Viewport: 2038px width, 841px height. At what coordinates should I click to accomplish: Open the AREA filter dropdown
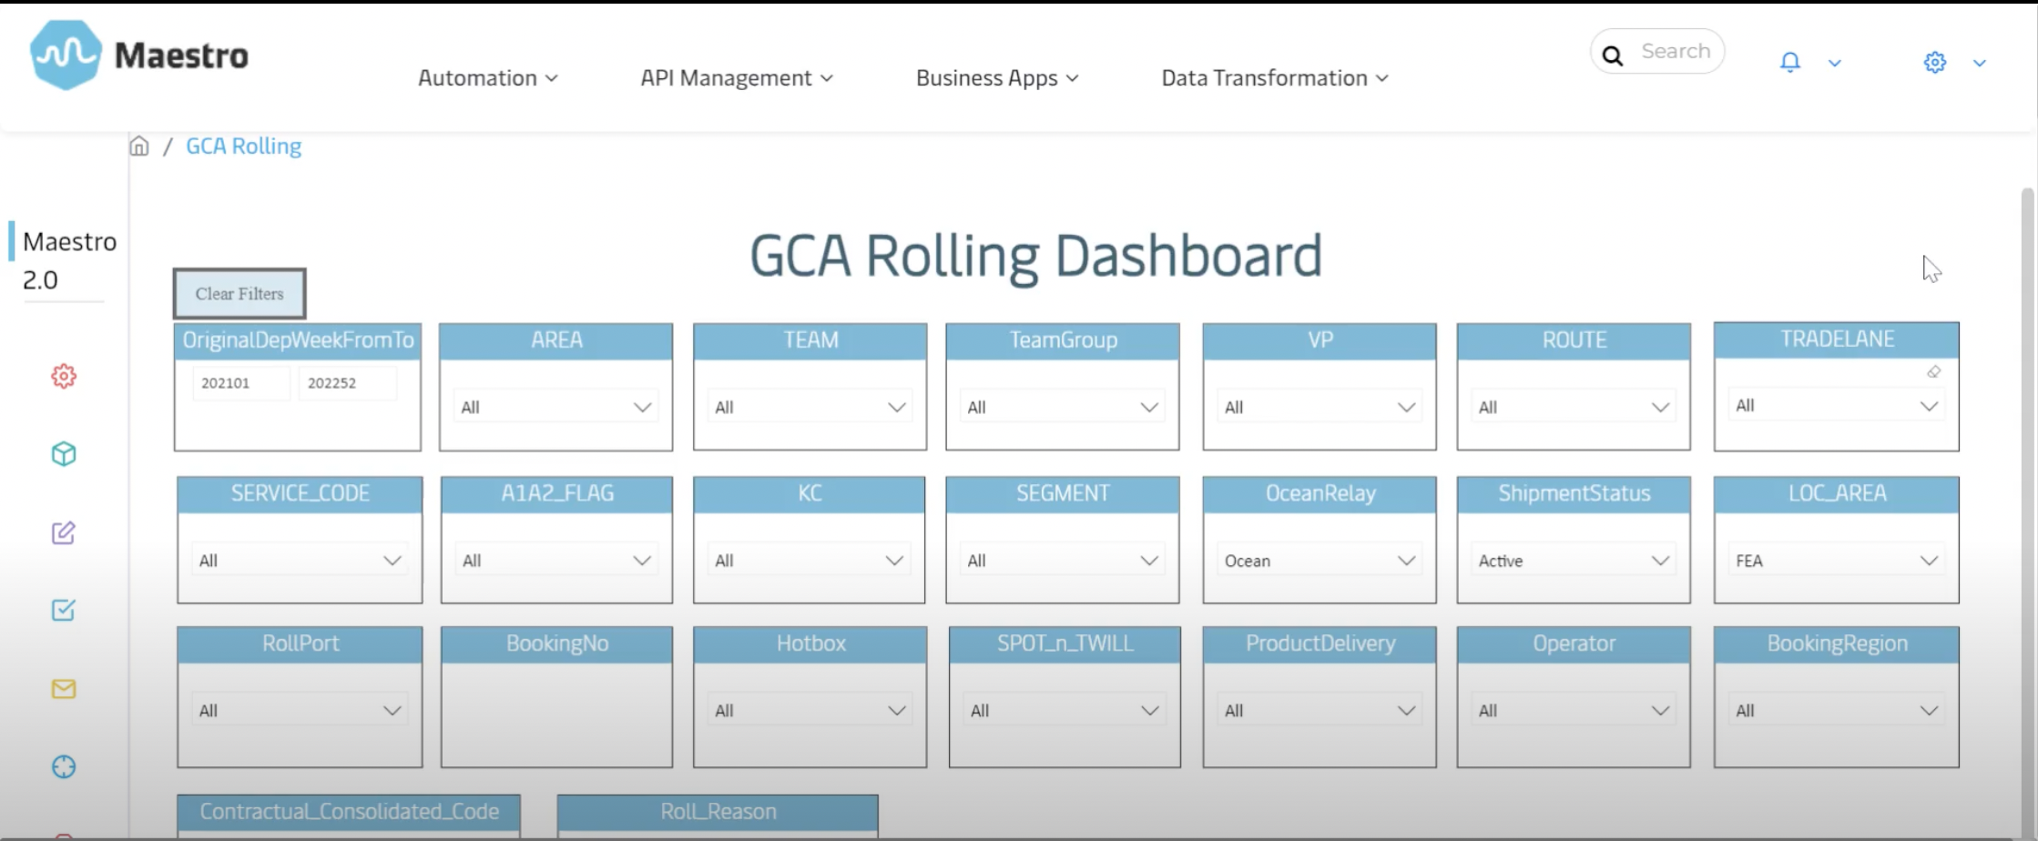[555, 407]
